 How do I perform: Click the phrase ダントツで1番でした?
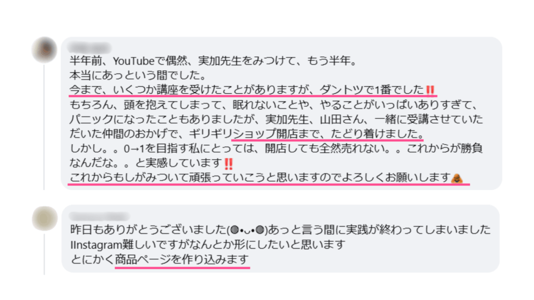pos(372,90)
